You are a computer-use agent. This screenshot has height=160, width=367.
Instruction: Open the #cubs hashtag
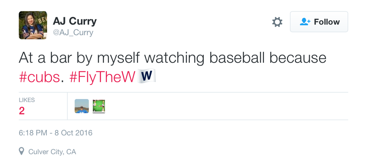click(39, 77)
